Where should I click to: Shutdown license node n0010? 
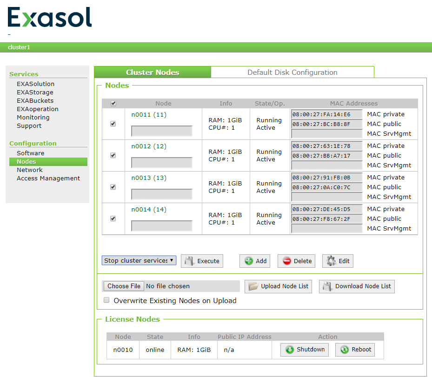[x=304, y=350]
